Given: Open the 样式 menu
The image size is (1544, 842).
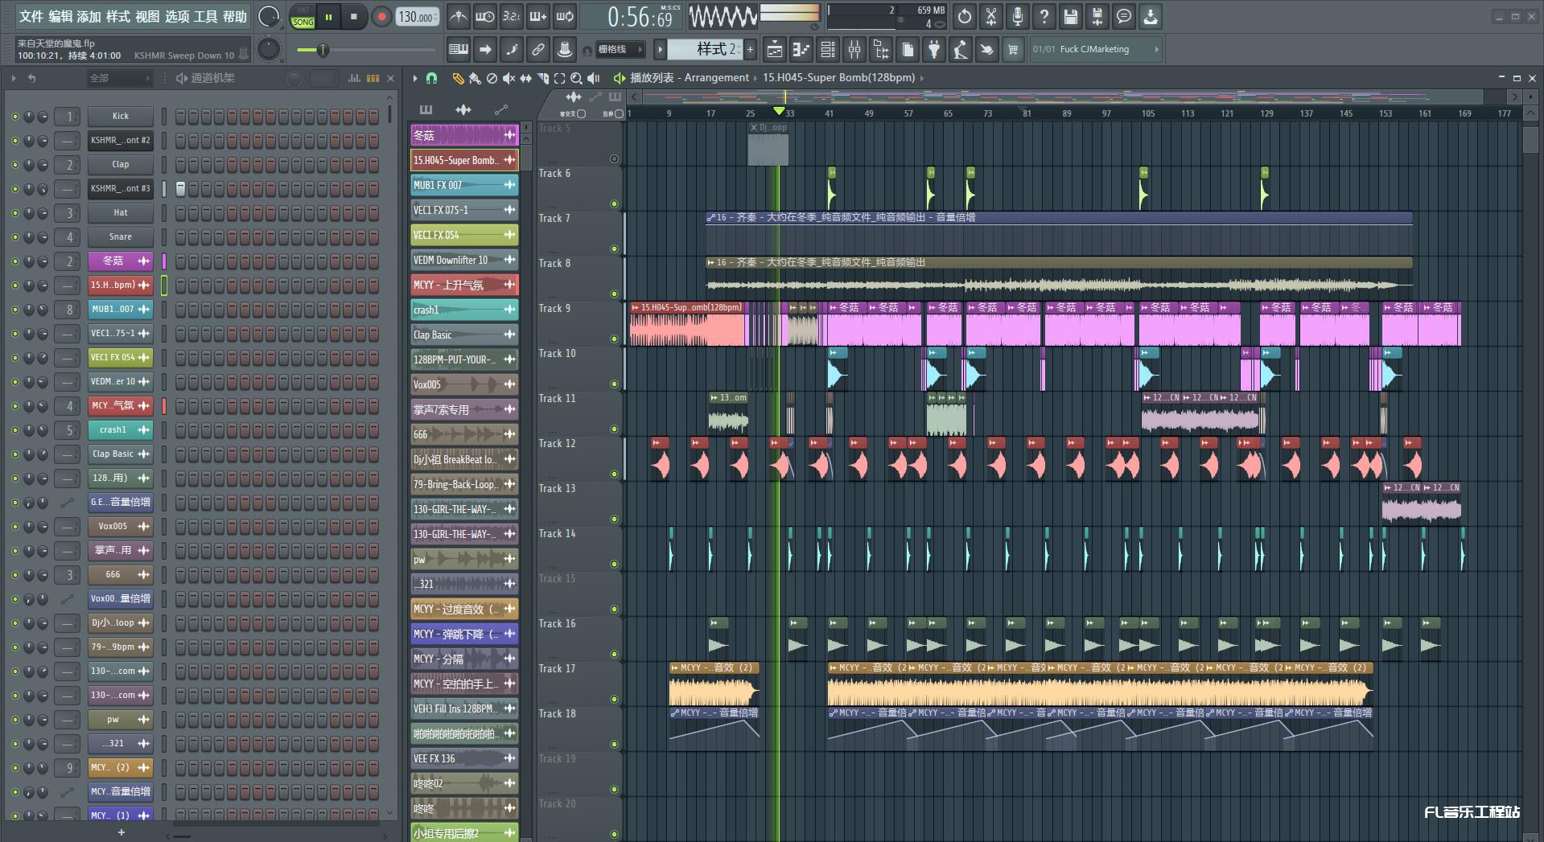Looking at the screenshot, I should tap(118, 16).
